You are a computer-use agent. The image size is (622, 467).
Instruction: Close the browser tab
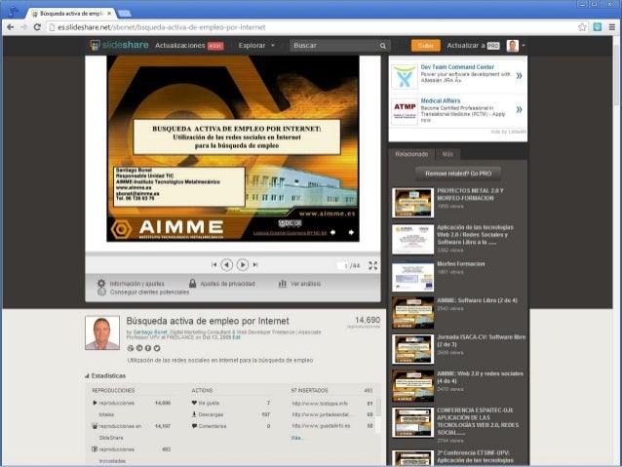tap(109, 14)
